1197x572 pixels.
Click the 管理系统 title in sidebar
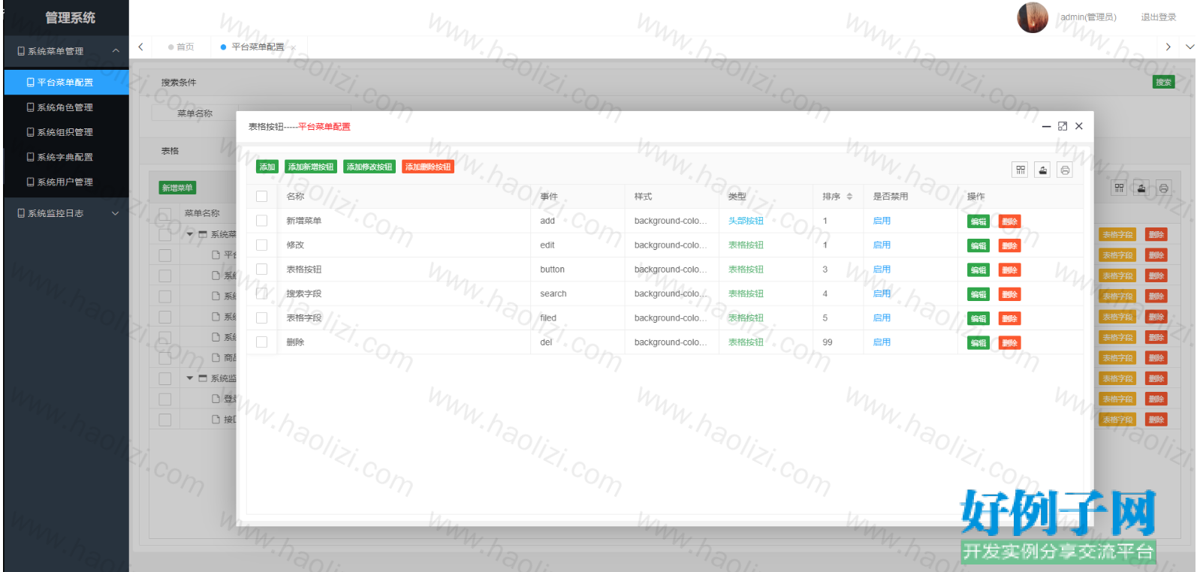(x=70, y=17)
